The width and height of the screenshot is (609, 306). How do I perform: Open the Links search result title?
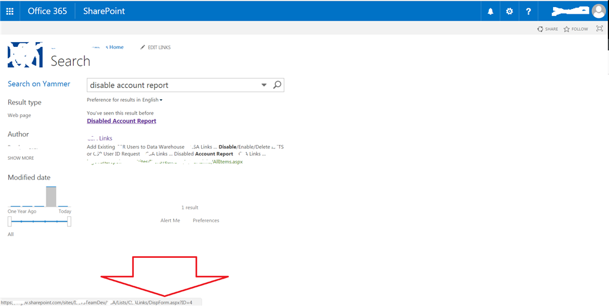100,138
